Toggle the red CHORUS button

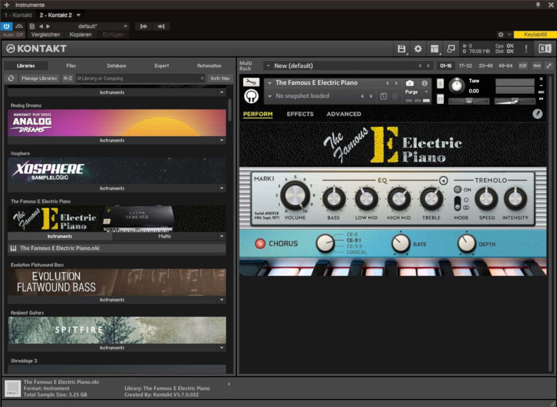260,243
